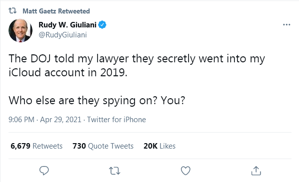View the 6,679 Retweets list
299x182 pixels.
tap(36, 146)
